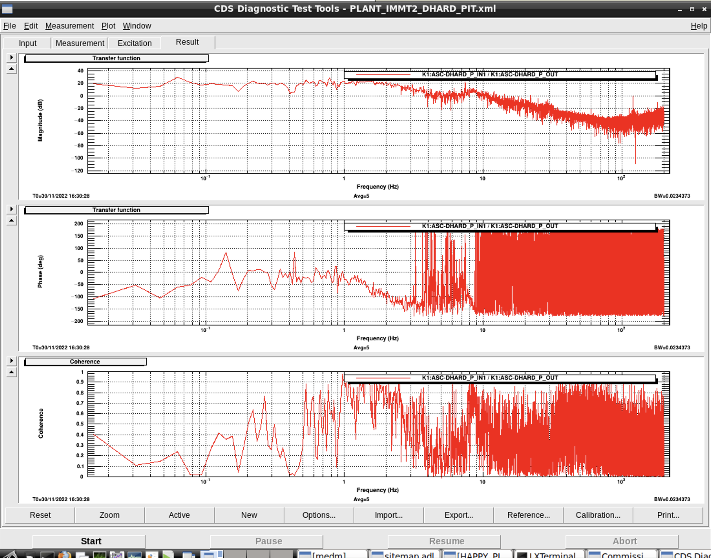Switch to the Excitation tab
This screenshot has width=711, height=558.
[x=134, y=43]
